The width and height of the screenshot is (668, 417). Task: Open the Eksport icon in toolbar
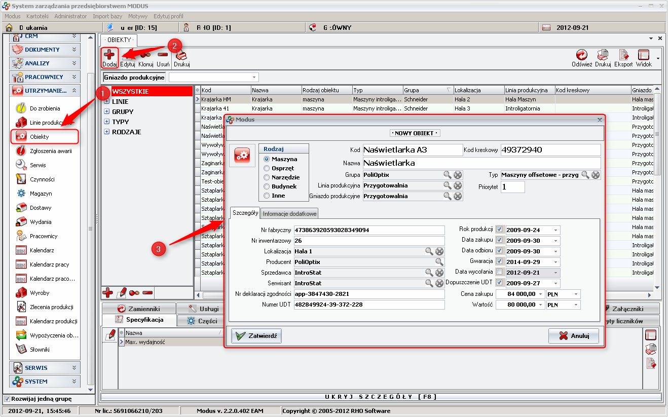click(623, 55)
